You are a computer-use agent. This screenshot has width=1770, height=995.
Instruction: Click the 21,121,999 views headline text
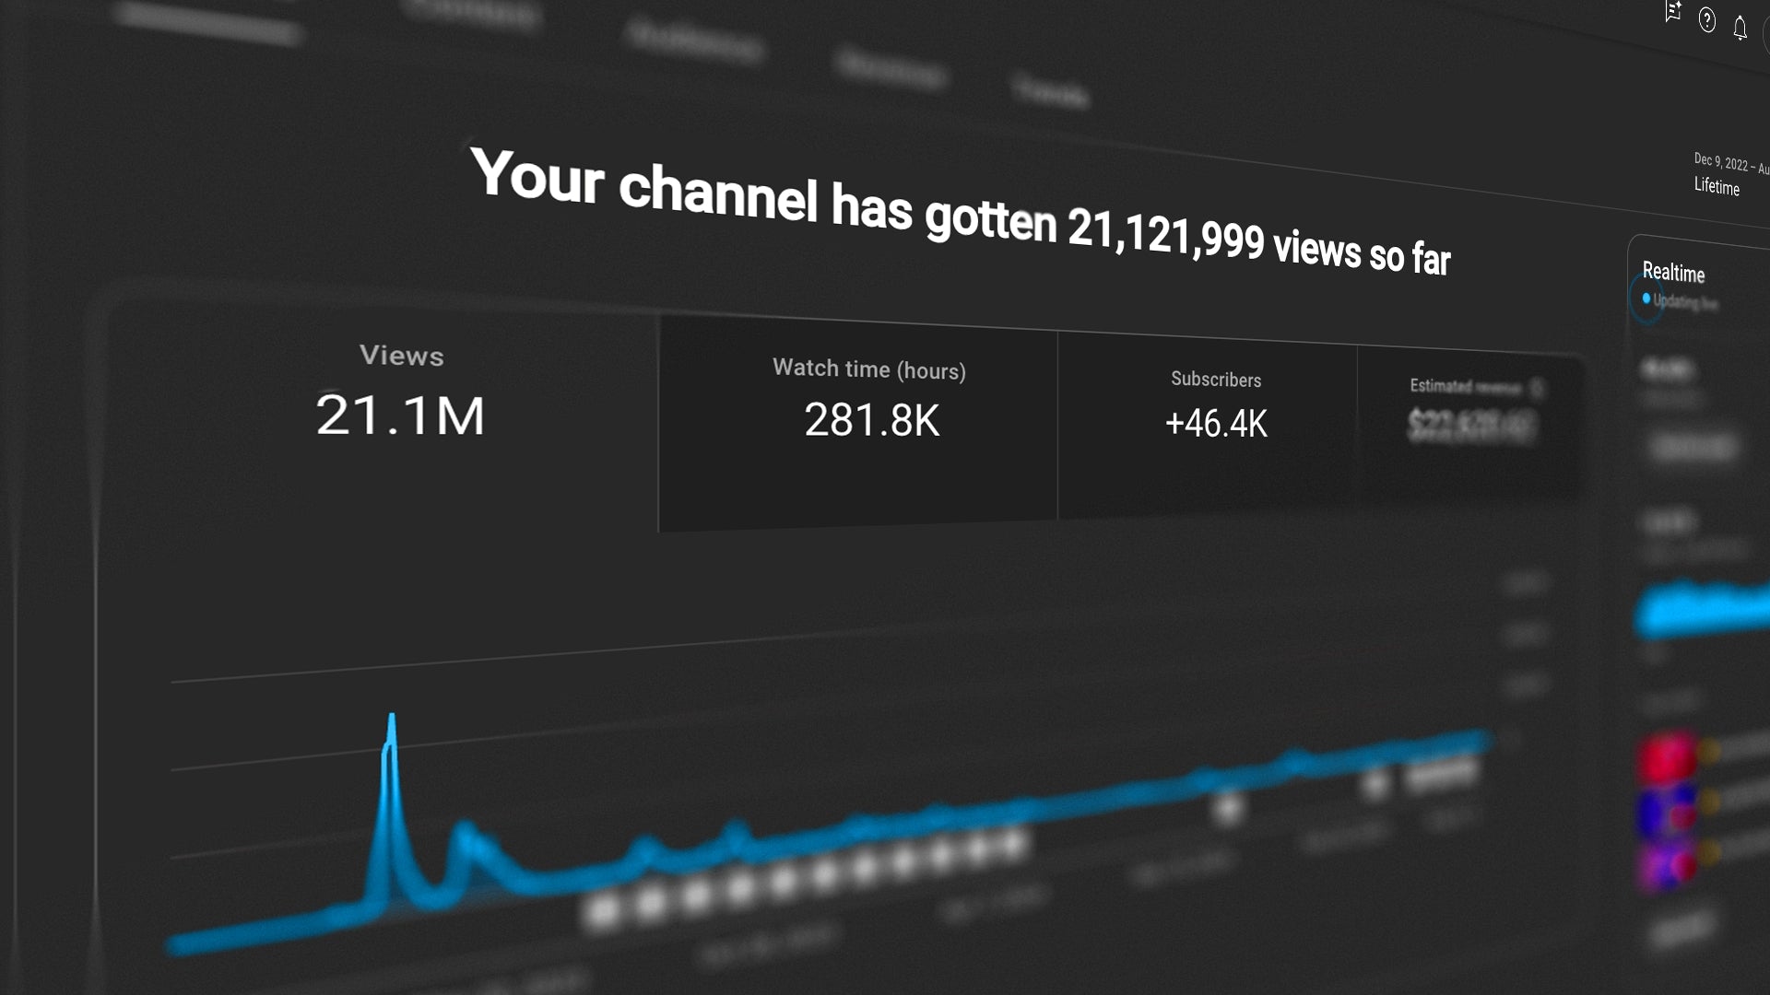pos(1166,232)
